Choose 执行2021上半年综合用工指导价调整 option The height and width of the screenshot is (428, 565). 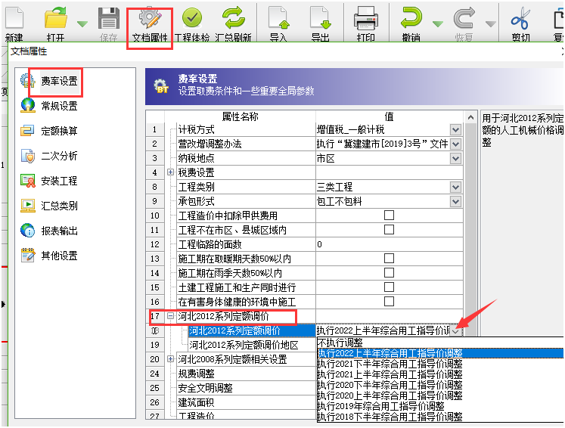point(390,374)
